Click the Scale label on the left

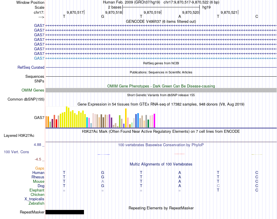(x=39, y=7)
